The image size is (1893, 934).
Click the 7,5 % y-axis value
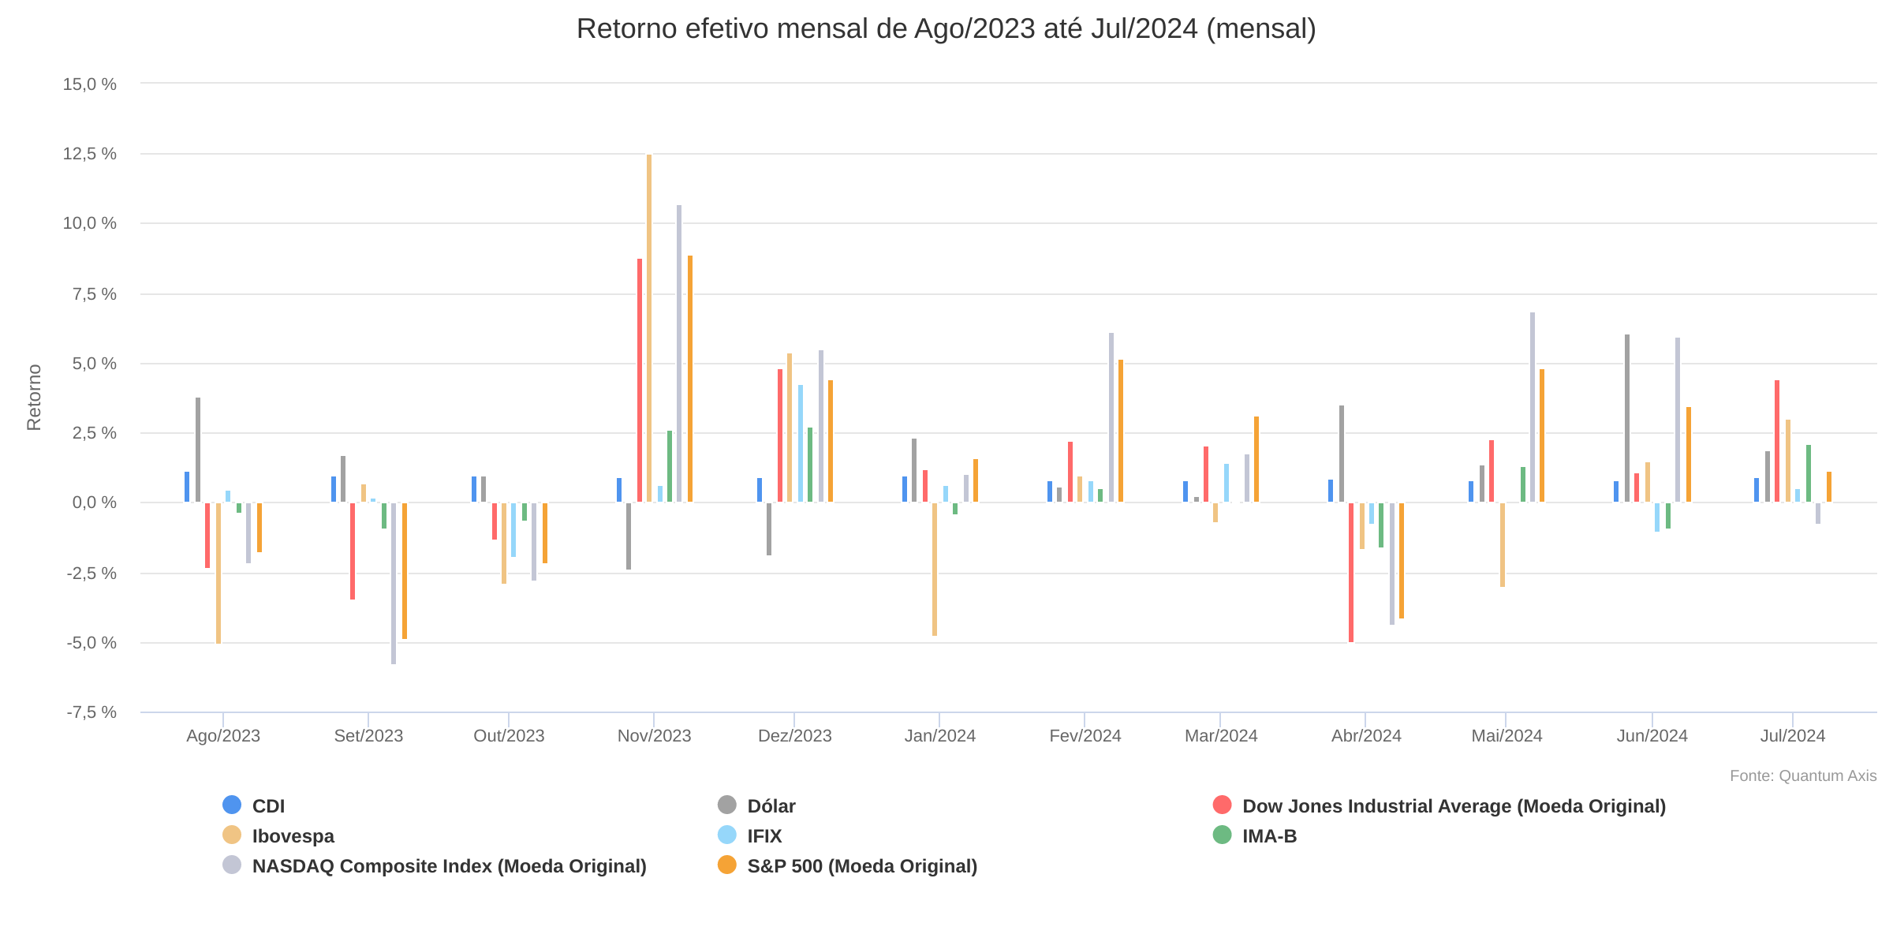pyautogui.click(x=94, y=294)
